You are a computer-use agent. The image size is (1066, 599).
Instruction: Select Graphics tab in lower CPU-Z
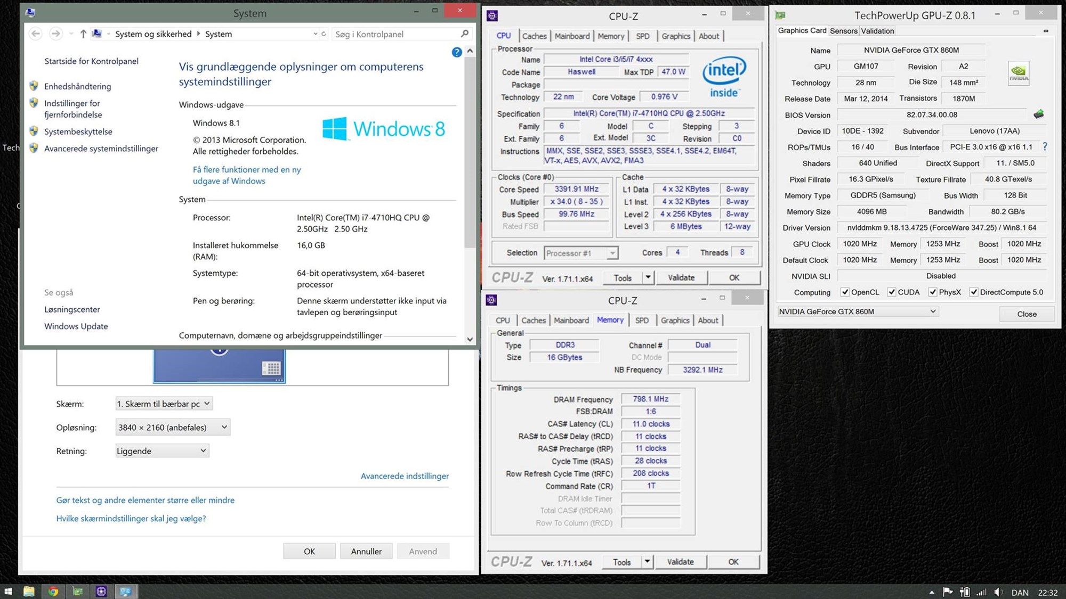pyautogui.click(x=675, y=320)
